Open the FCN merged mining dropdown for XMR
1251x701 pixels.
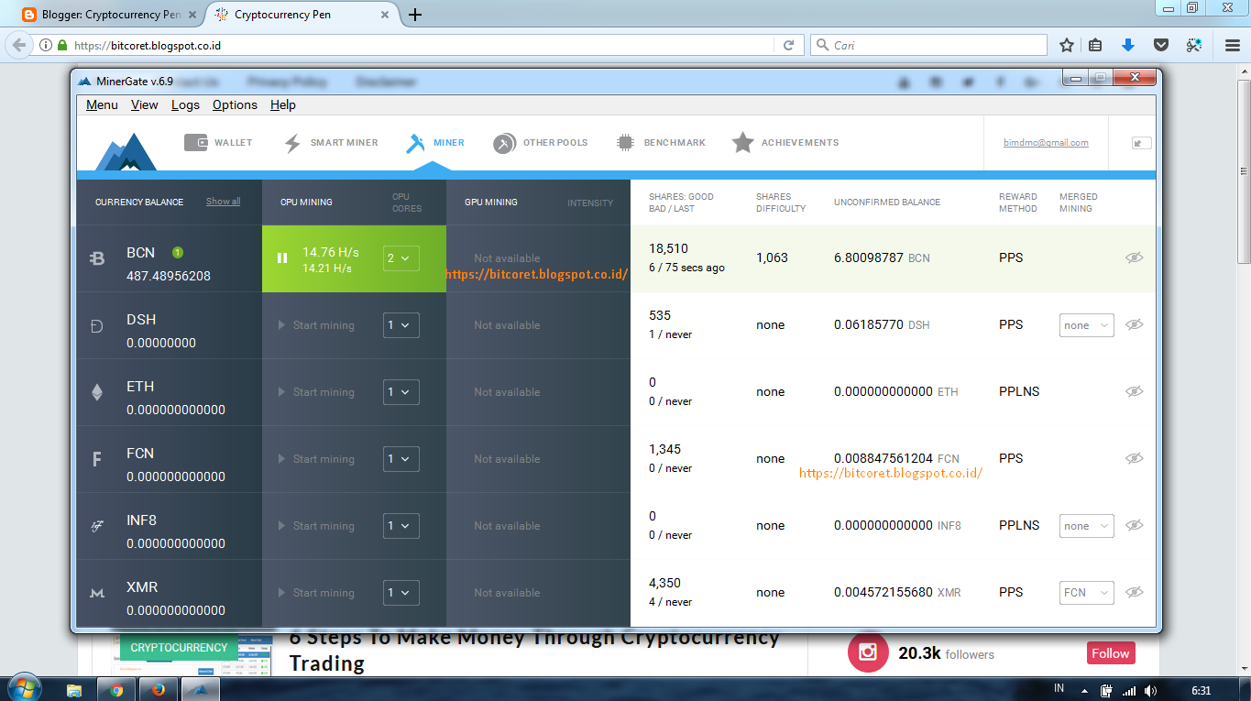click(x=1086, y=593)
